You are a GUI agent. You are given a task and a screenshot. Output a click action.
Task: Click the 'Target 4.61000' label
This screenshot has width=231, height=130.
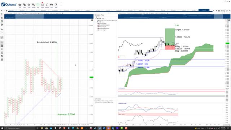pos(182,30)
